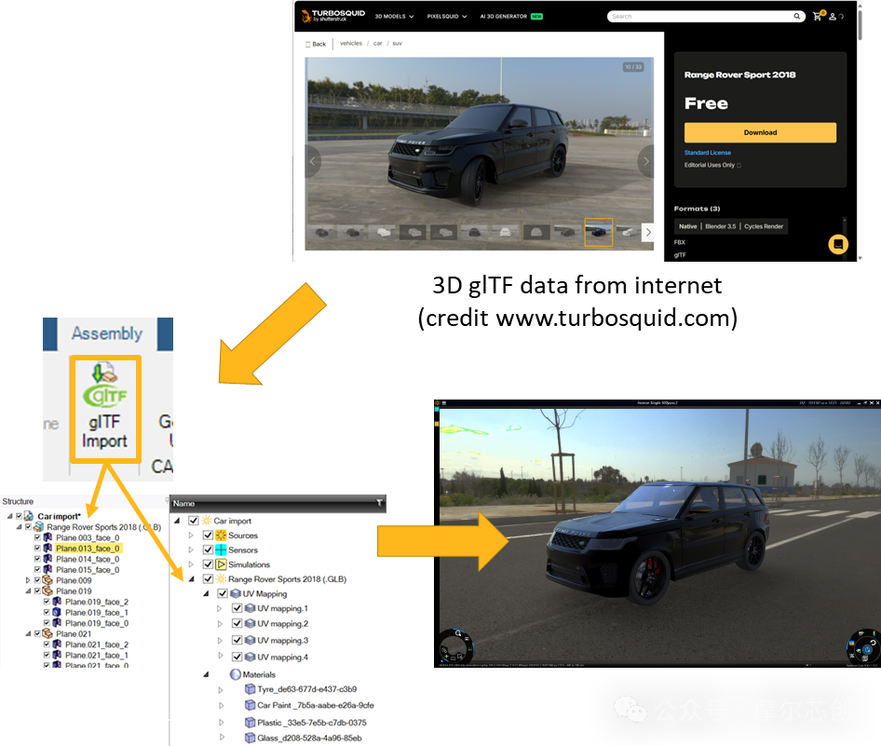Expand the Plane.009 structure node
Viewport: 881px width, 746px height.
coord(28,580)
